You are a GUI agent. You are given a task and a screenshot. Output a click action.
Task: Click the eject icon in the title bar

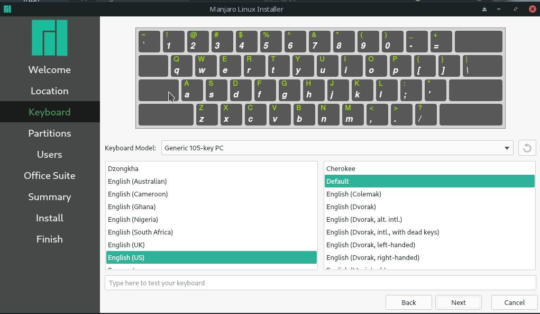click(483, 9)
